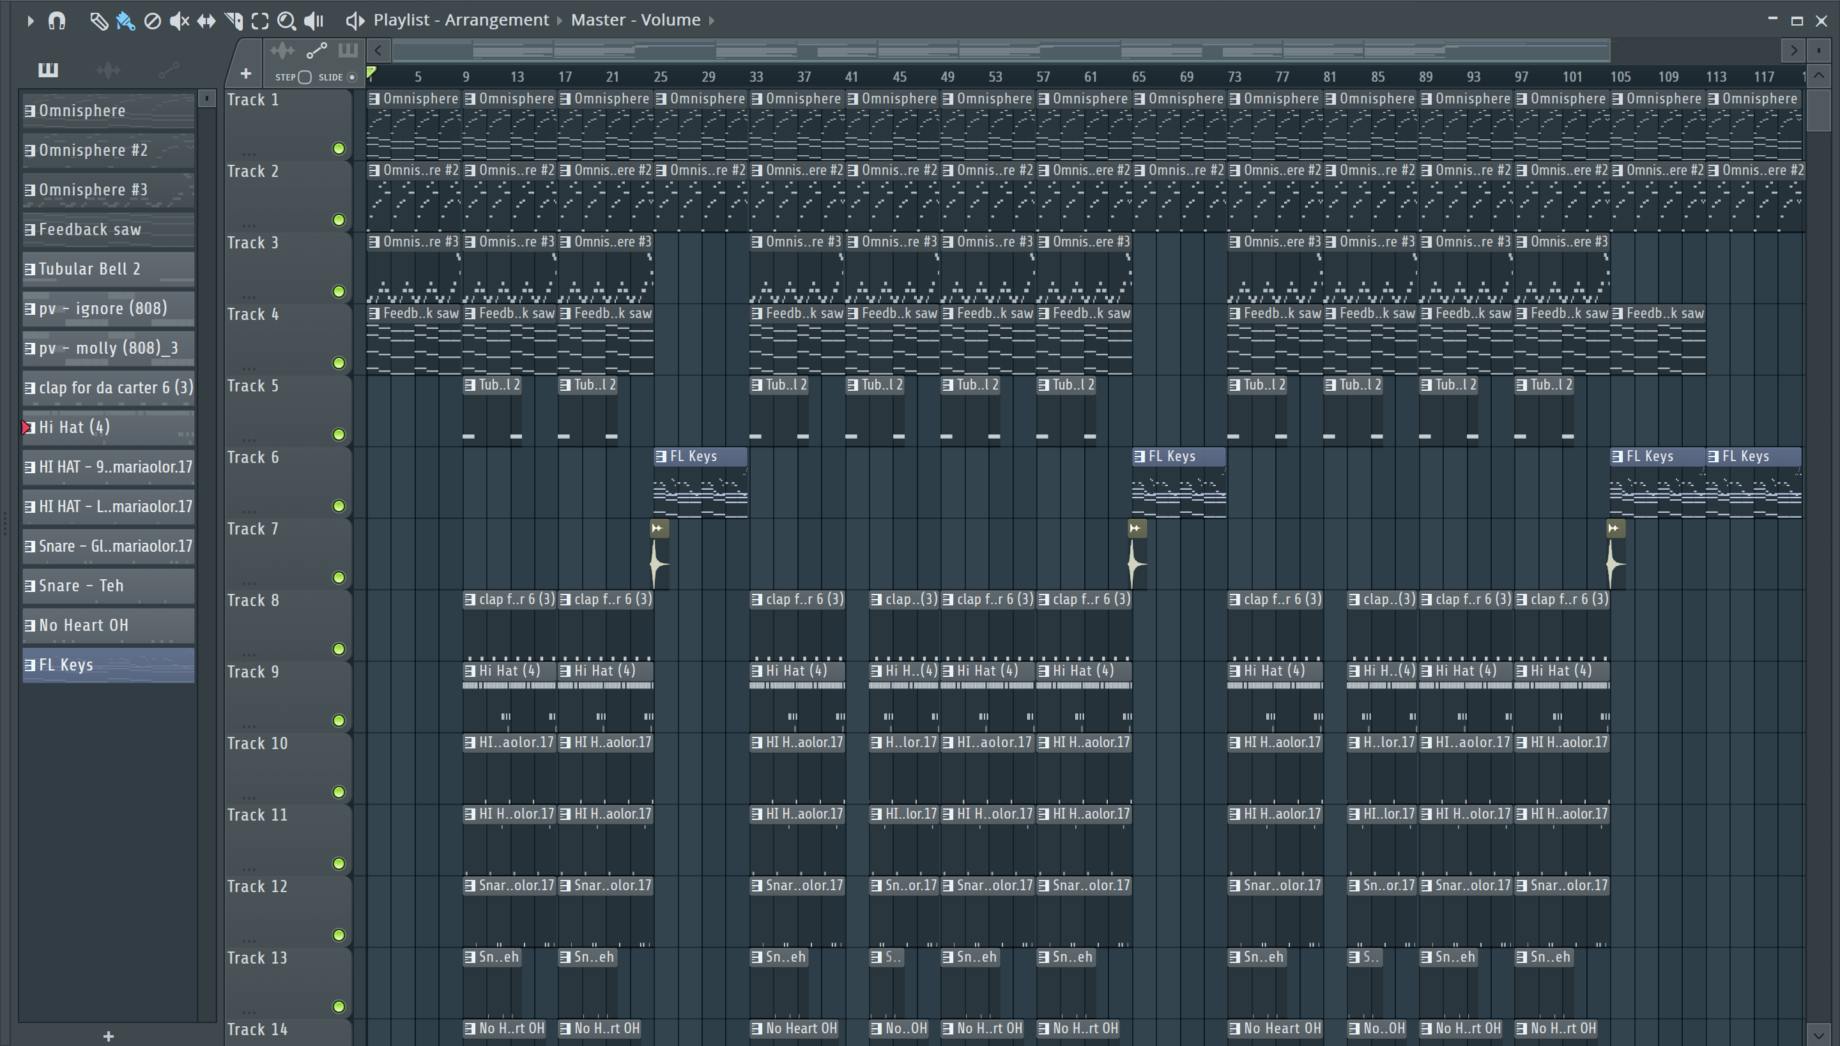
Task: Click the picker panel scroll handle
Action: 207,98
